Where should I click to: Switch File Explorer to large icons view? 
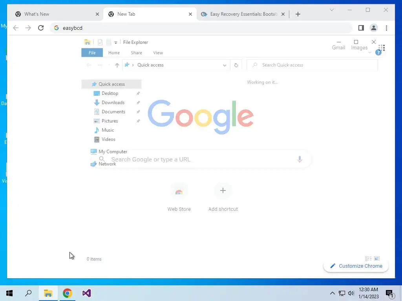(377, 259)
